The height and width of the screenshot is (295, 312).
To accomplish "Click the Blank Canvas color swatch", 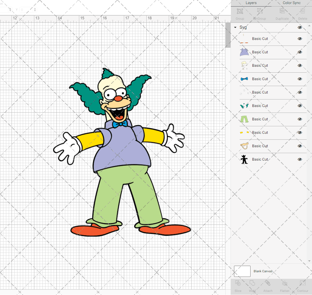I will [242, 271].
